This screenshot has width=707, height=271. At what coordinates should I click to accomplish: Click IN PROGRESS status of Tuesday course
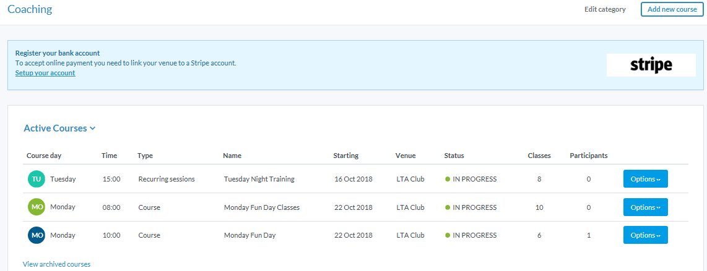(x=474, y=179)
